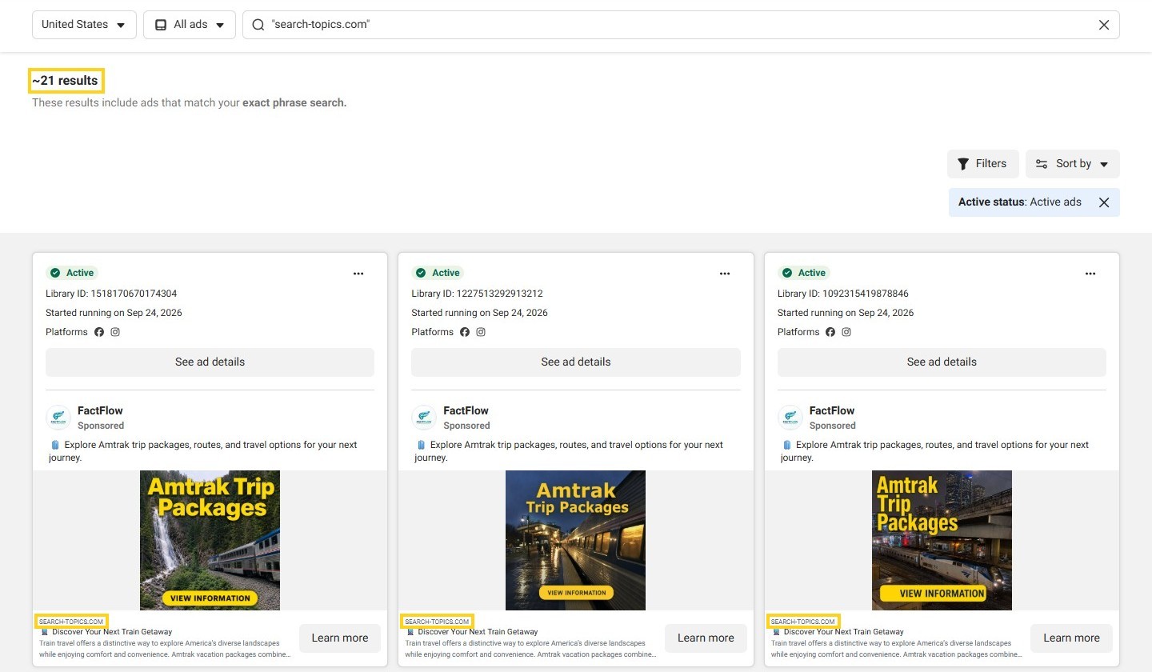Remove the Active status filter chip

pos(1104,202)
